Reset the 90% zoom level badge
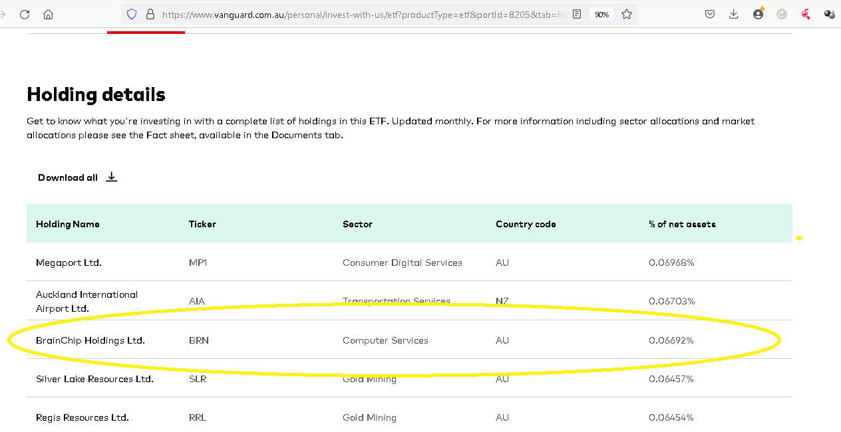This screenshot has height=432, width=841. click(602, 14)
